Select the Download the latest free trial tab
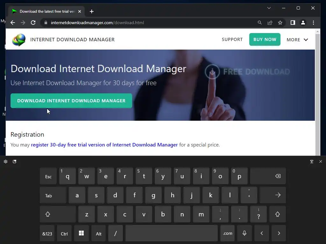This screenshot has width=326, height=244. (x=46, y=11)
